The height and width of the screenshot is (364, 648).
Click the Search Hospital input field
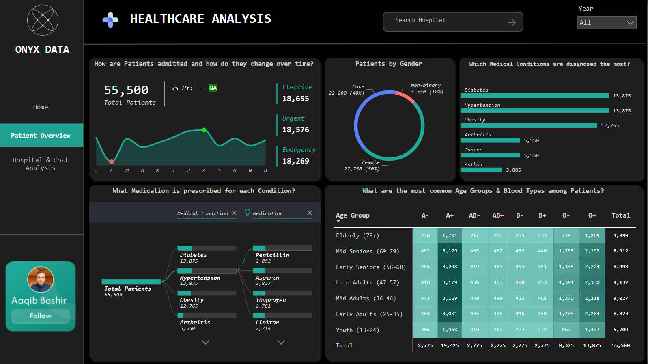tap(453, 22)
